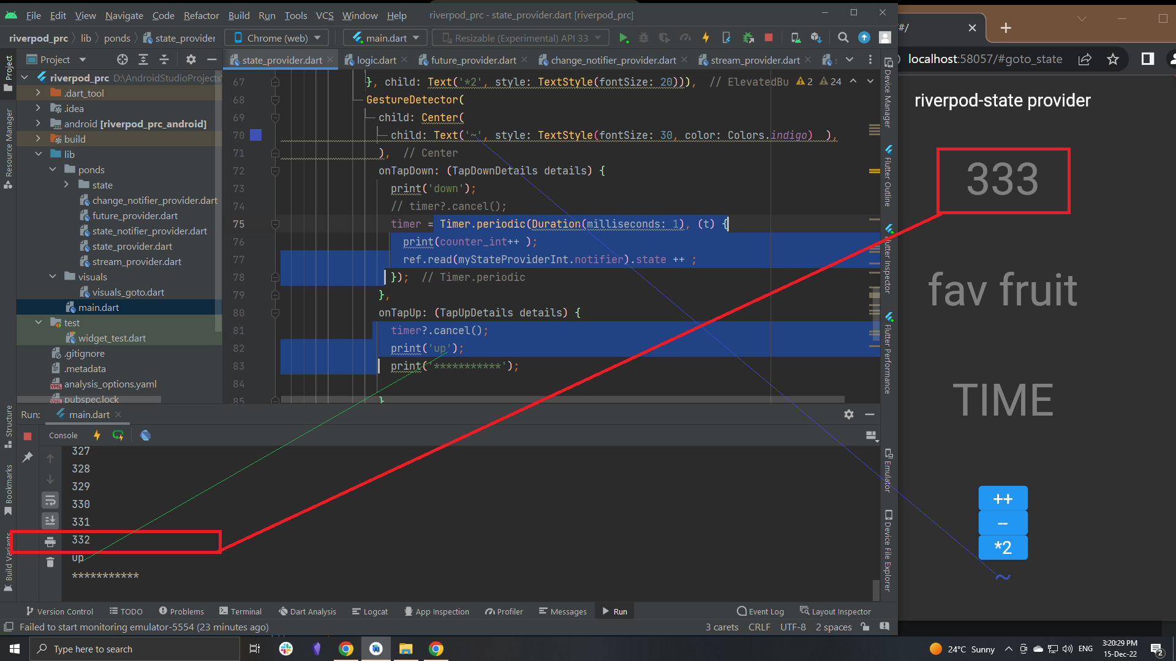Switch to stream_provider.dart tab
This screenshot has height=661, width=1176.
tap(755, 60)
